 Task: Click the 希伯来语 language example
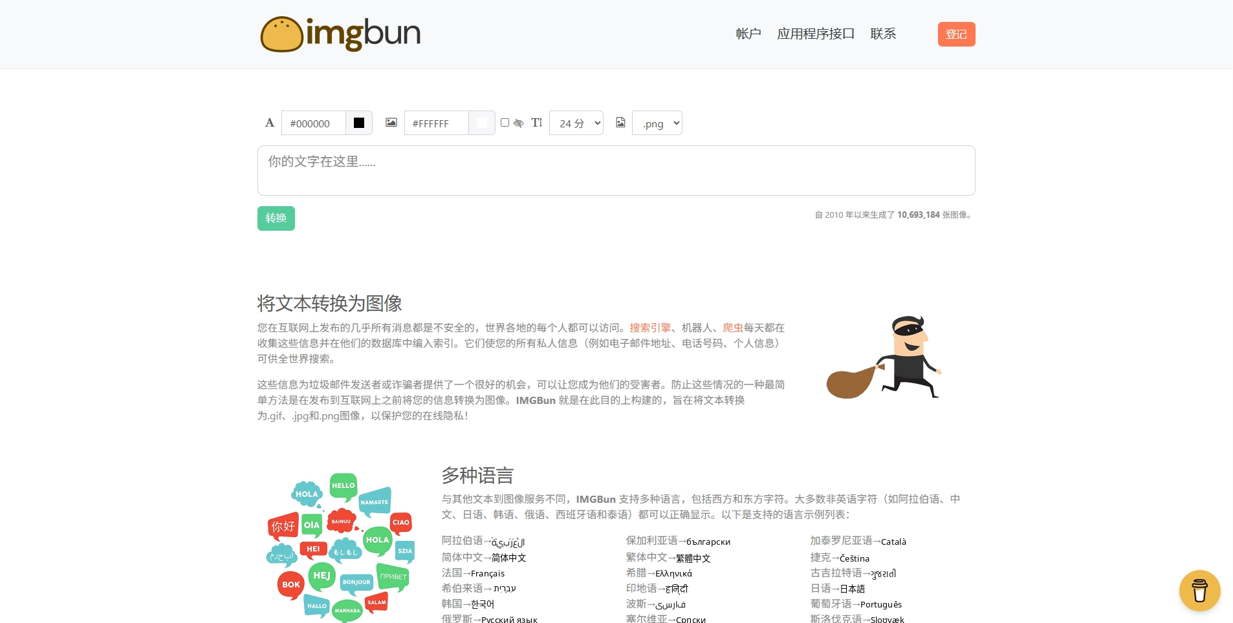click(x=479, y=589)
